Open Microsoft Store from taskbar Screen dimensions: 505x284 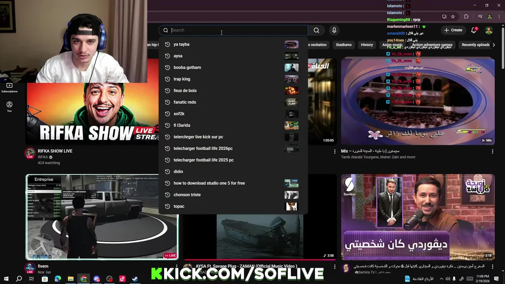point(45,279)
